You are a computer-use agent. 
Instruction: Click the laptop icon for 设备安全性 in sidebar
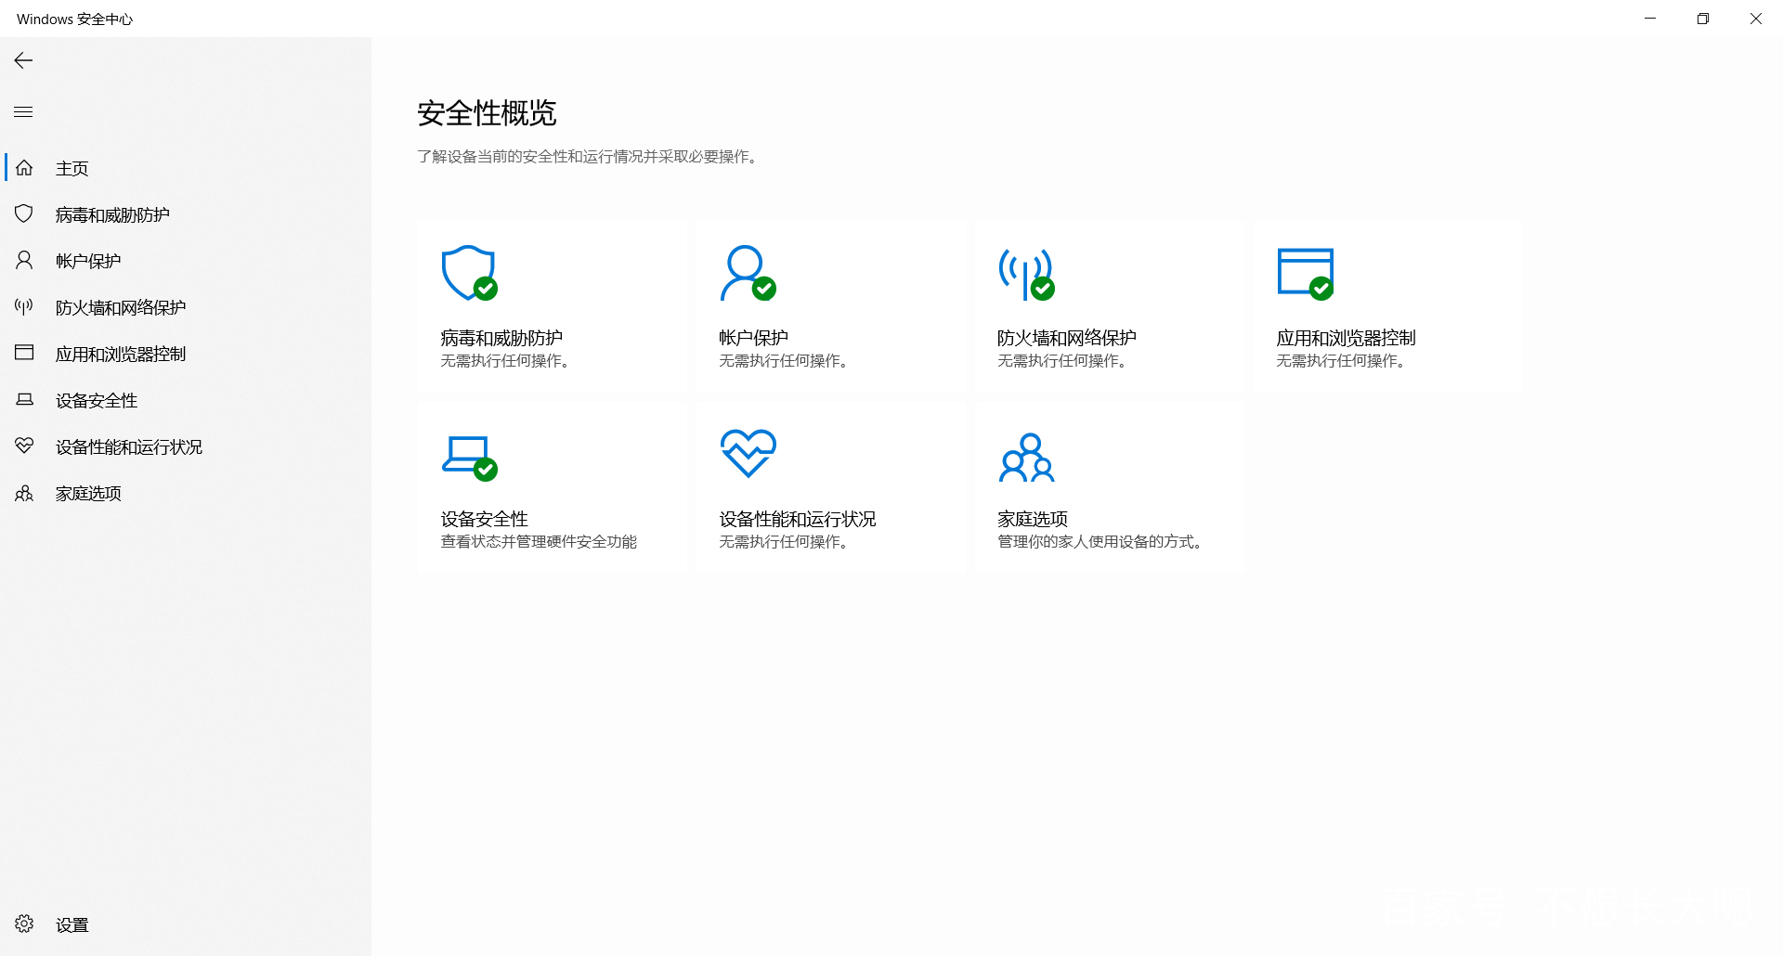(24, 399)
